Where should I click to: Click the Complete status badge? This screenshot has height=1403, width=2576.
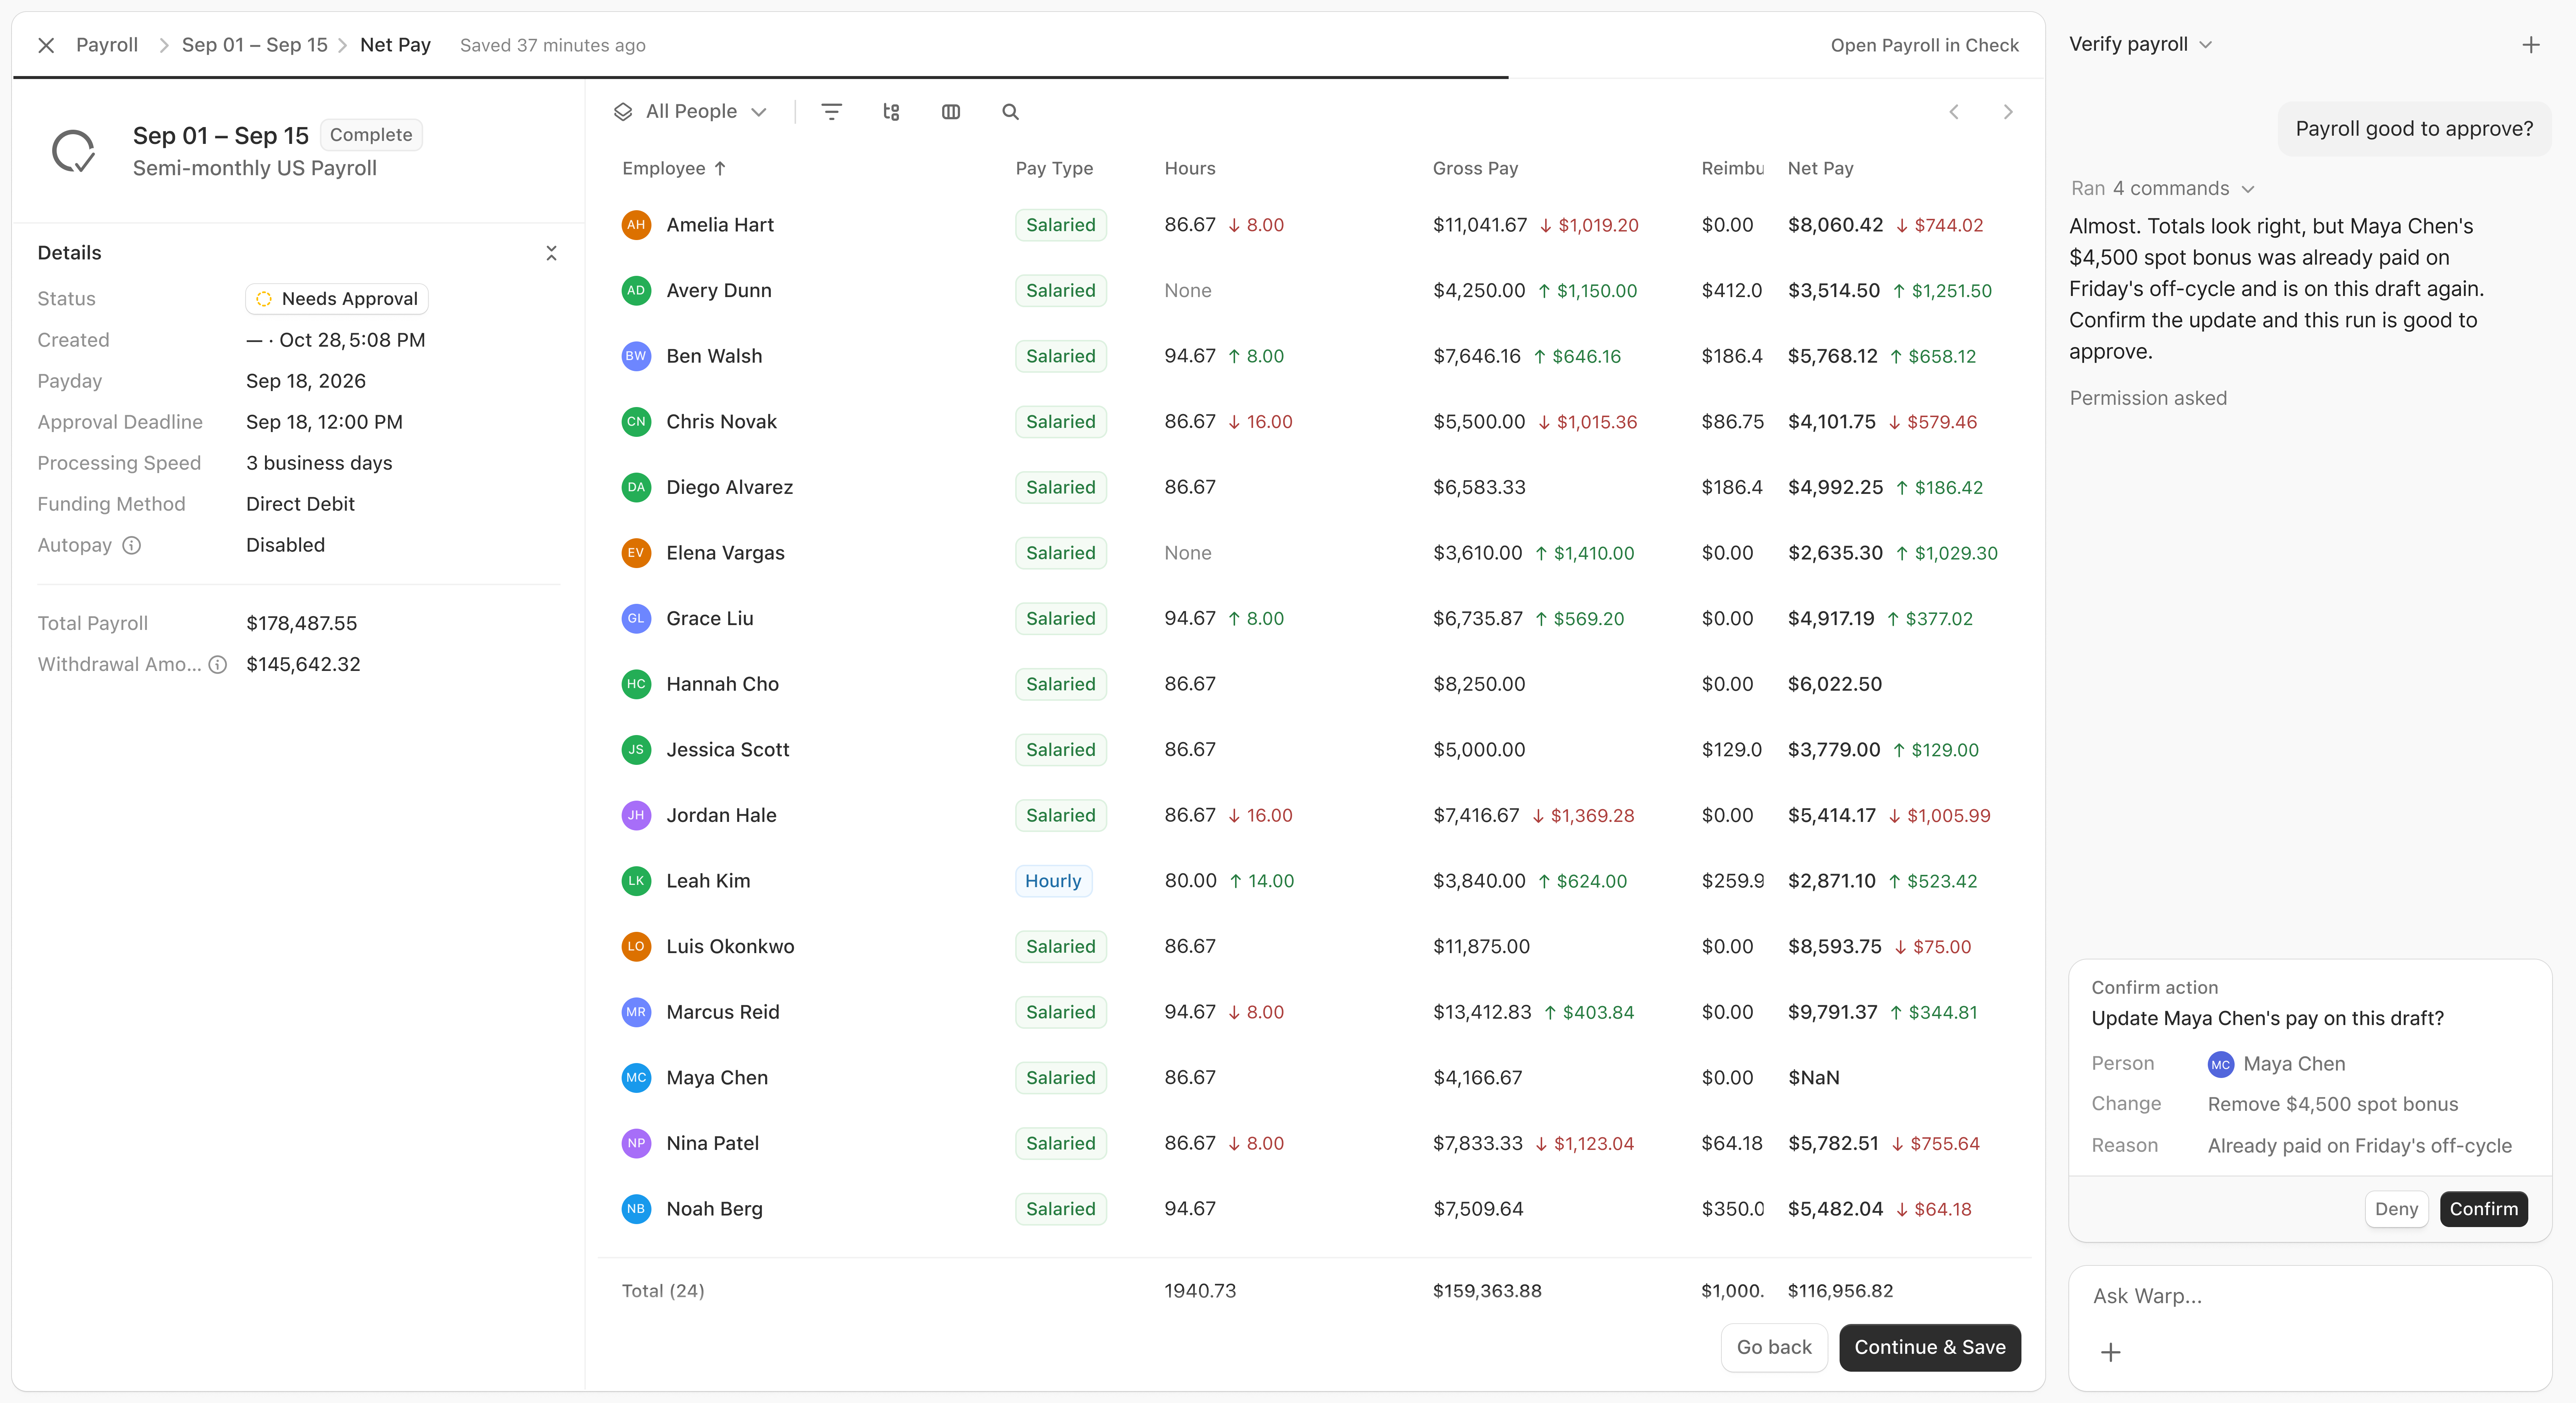point(371,135)
